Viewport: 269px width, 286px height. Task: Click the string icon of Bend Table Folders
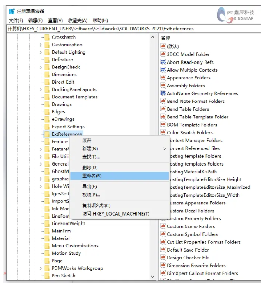tap(163, 109)
